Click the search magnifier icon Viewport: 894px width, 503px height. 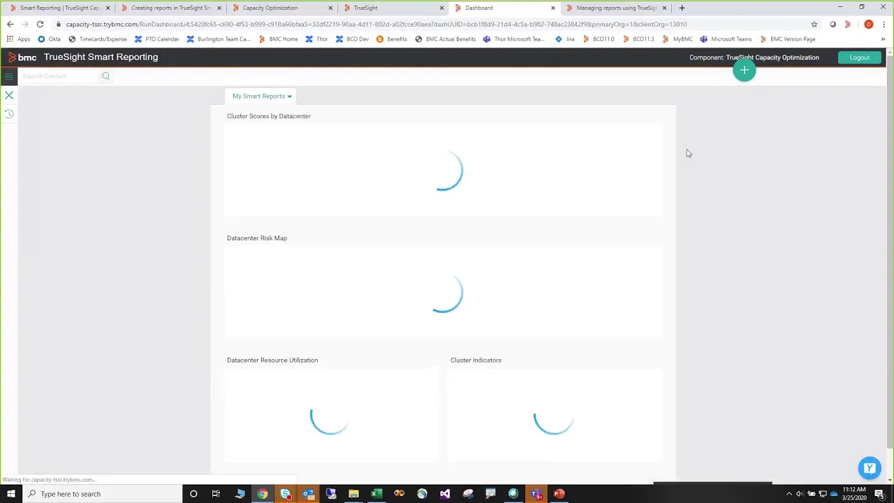(105, 76)
